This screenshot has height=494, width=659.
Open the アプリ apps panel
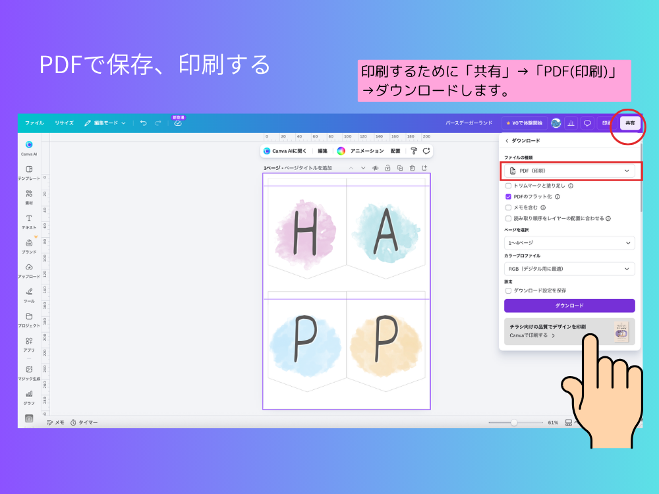pos(29,344)
